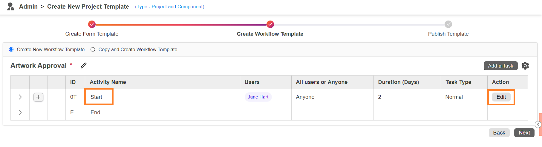Click the plus icon in Start row
Screen dimensions: 542x147
[38, 97]
